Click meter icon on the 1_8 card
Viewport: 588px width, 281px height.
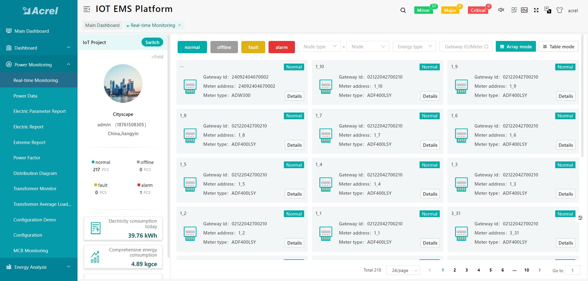(x=190, y=135)
